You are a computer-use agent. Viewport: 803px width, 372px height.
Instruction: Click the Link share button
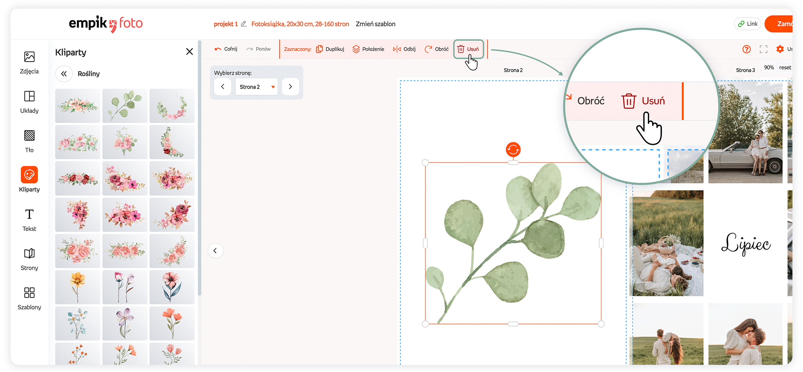tap(748, 24)
